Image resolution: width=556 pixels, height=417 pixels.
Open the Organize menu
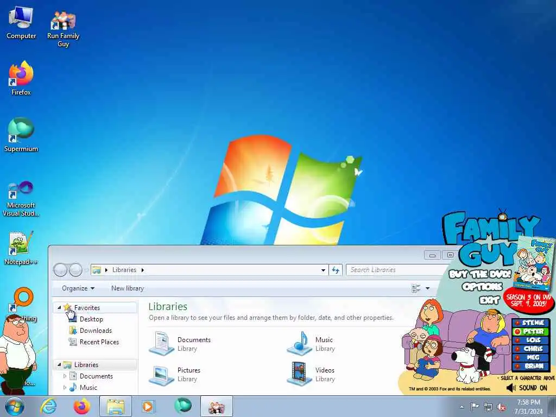pyautogui.click(x=78, y=288)
